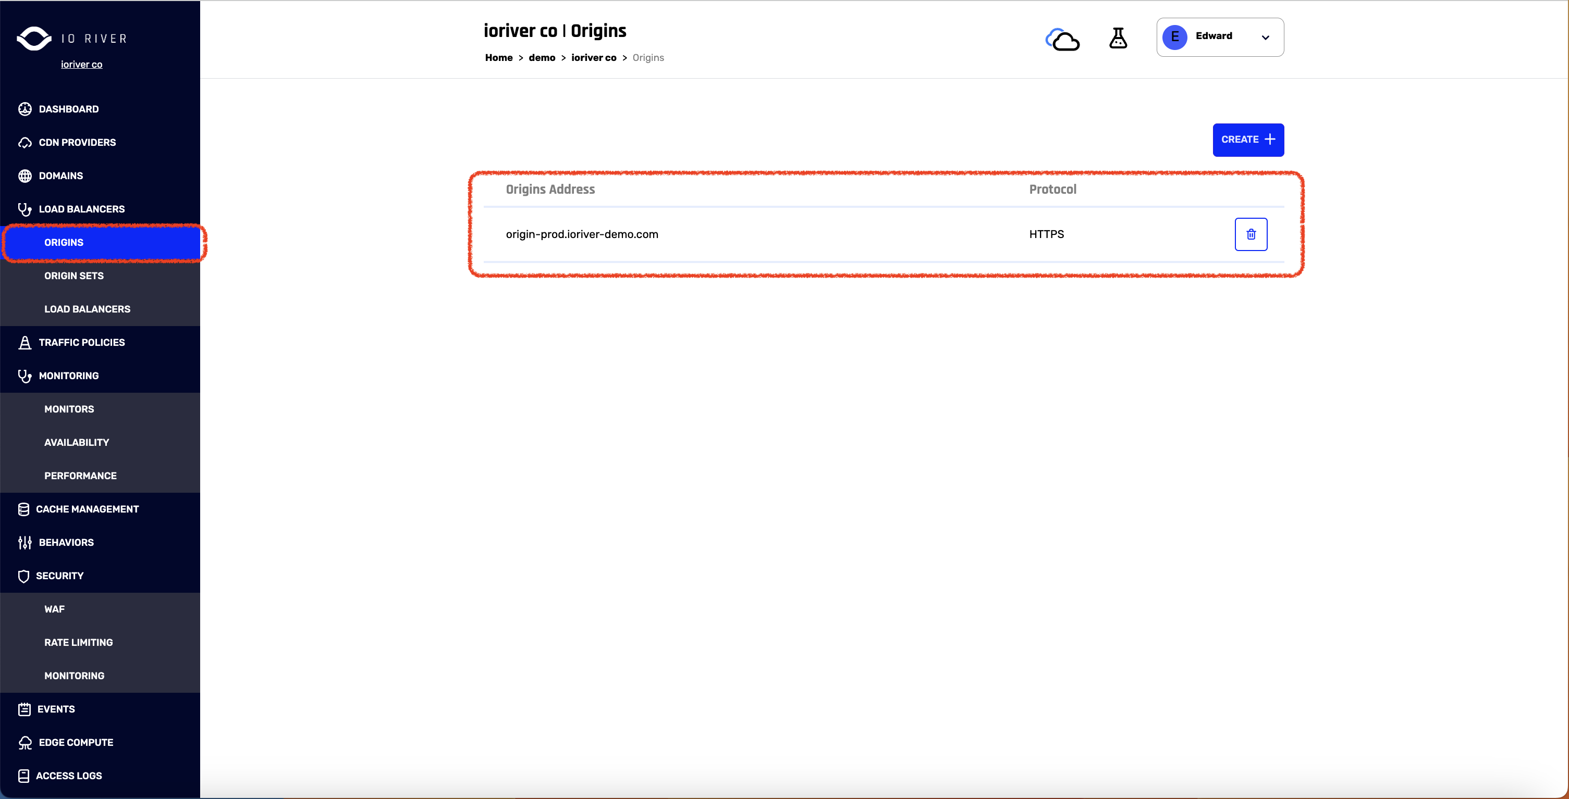The image size is (1569, 799).
Task: Click the Edge Compute cloud icon
Action: click(25, 743)
